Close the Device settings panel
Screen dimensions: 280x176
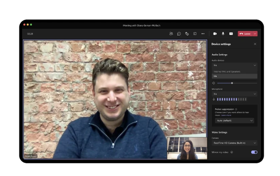click(255, 44)
